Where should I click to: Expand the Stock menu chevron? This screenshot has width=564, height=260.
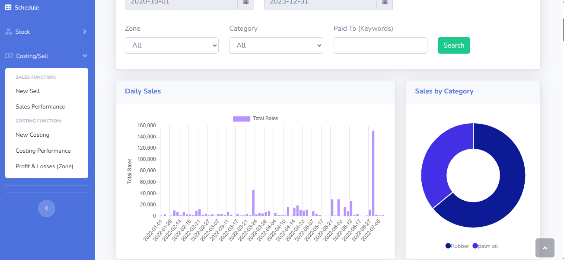coord(85,32)
